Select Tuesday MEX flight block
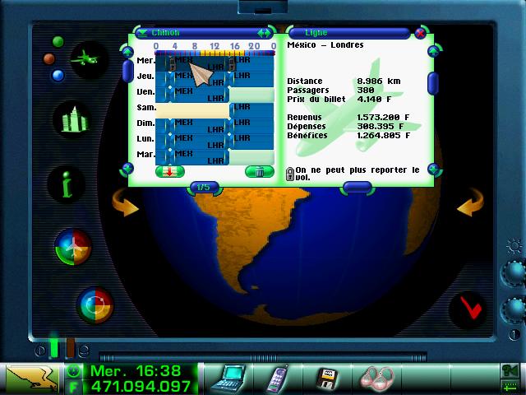 pos(198,157)
